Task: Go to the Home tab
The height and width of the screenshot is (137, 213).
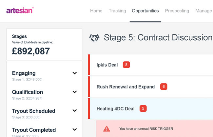Action: point(96,11)
